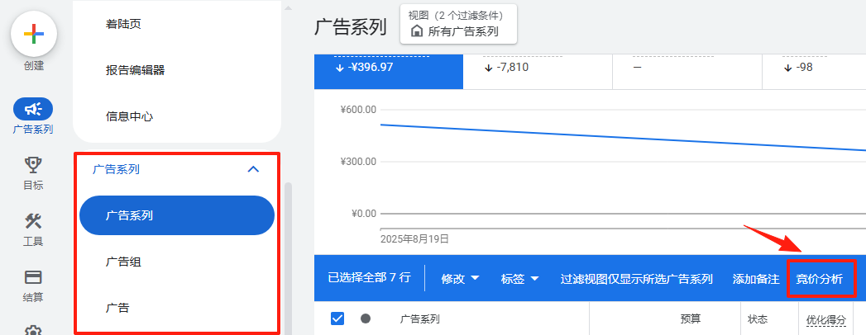
Task: Click 过滤视图仅显示所选广告系列 button
Action: coord(636,279)
